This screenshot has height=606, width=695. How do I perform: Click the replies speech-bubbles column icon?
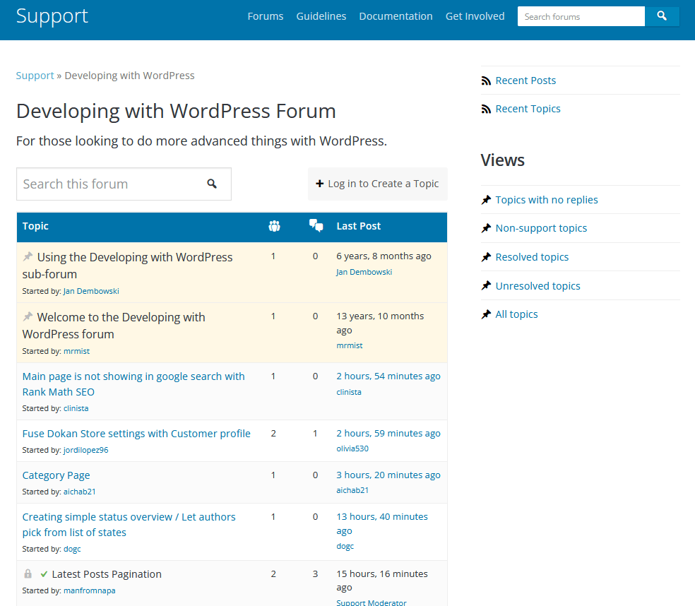(x=316, y=225)
